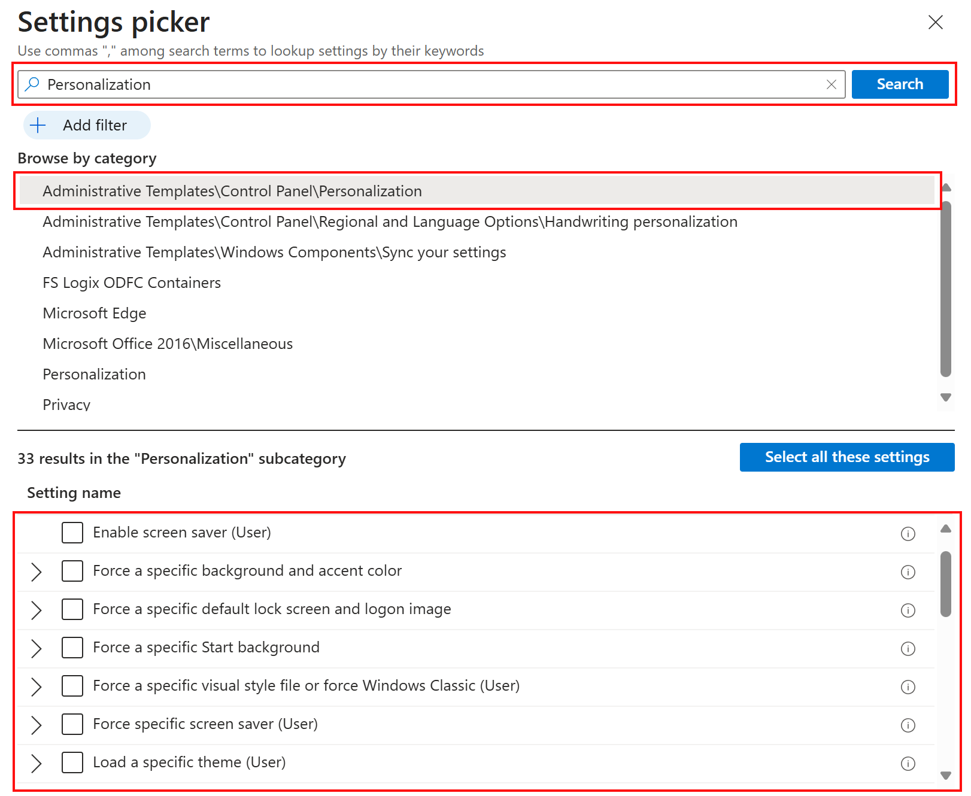Choose FS Logix ODFC Containers category
This screenshot has width=971, height=796.
477,282
